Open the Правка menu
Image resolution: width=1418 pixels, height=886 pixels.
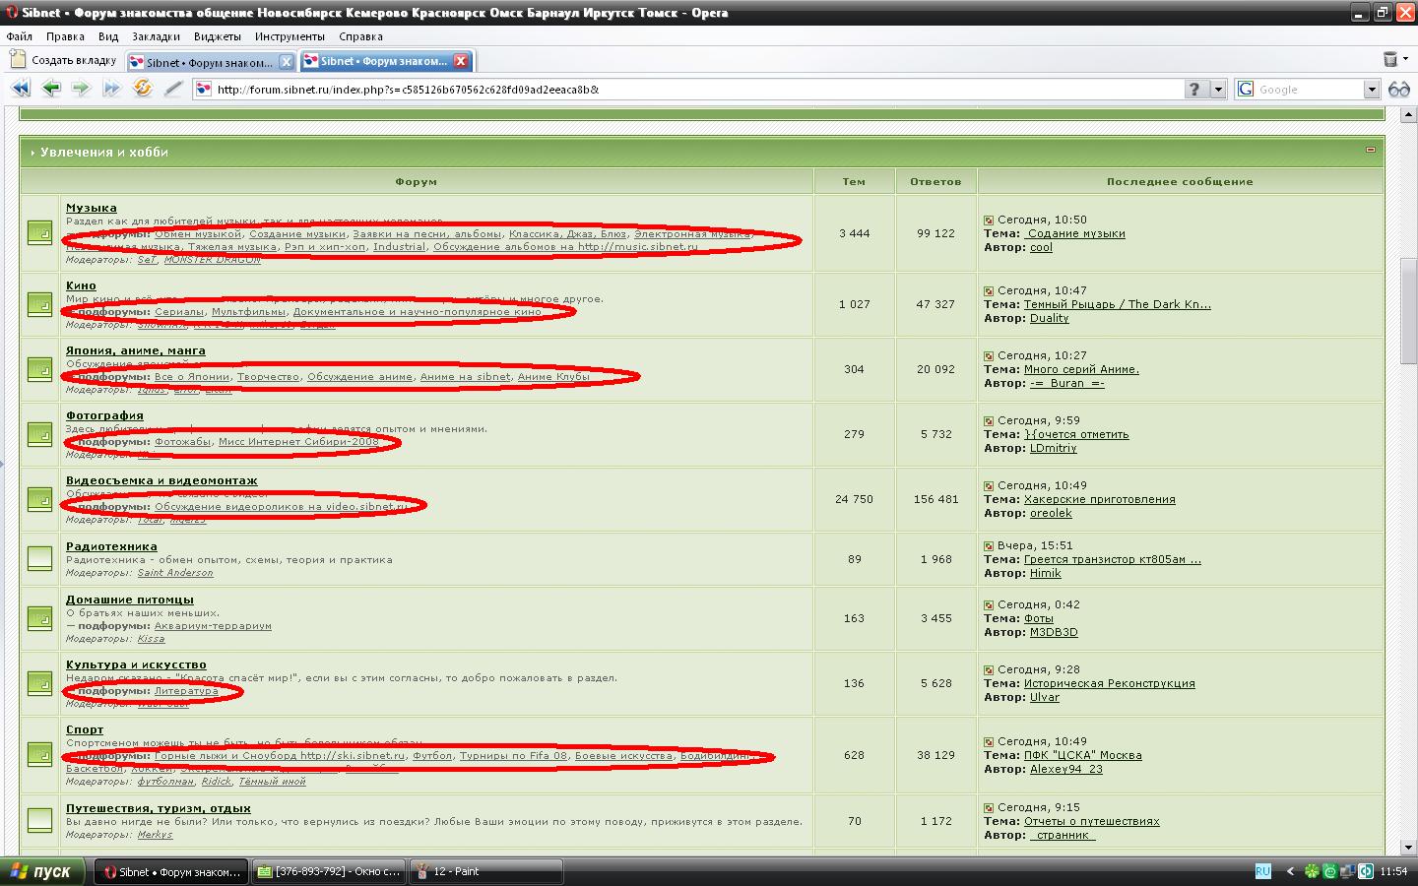pos(65,36)
